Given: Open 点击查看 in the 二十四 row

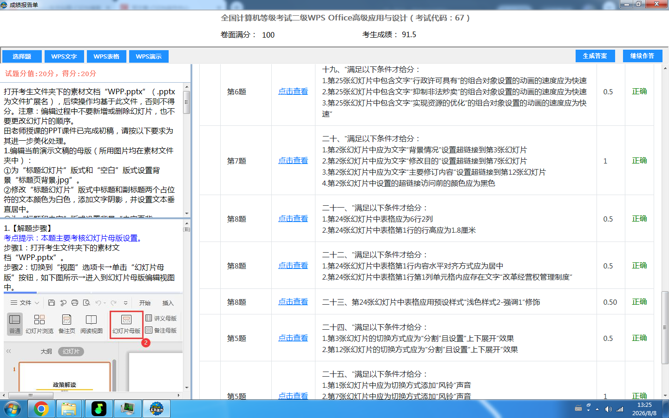Looking at the screenshot, I should [293, 338].
